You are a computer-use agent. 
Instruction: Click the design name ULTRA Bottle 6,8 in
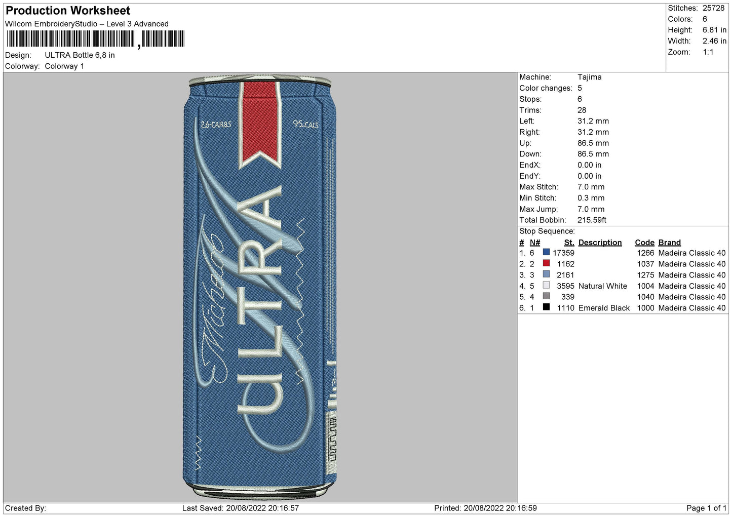click(x=80, y=55)
